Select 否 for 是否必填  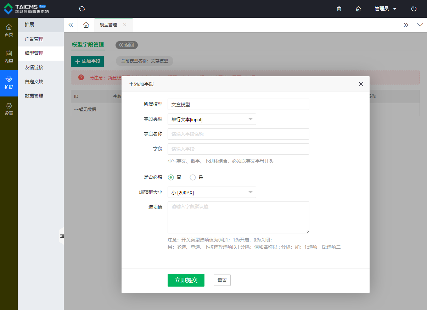(x=171, y=177)
